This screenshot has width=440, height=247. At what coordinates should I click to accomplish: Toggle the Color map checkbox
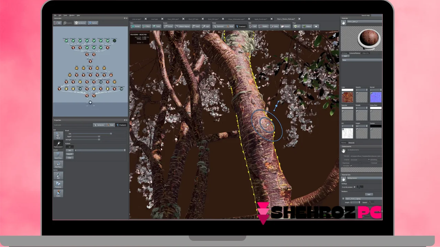(343, 93)
